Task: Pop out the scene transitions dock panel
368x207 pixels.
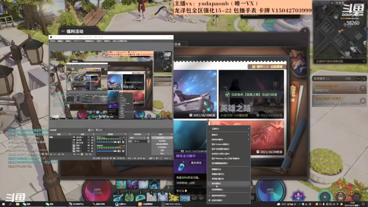Action: point(149,134)
